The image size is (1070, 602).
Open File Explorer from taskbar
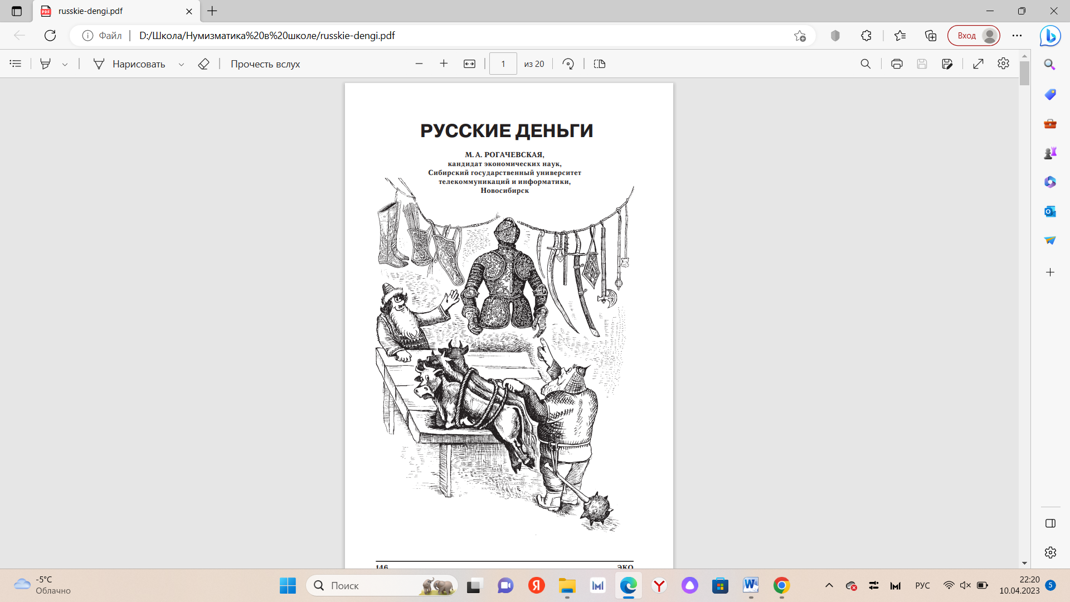(567, 585)
